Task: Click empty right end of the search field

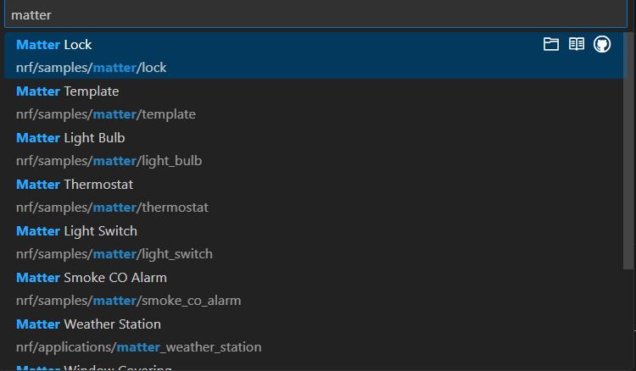Action: click(x=509, y=14)
